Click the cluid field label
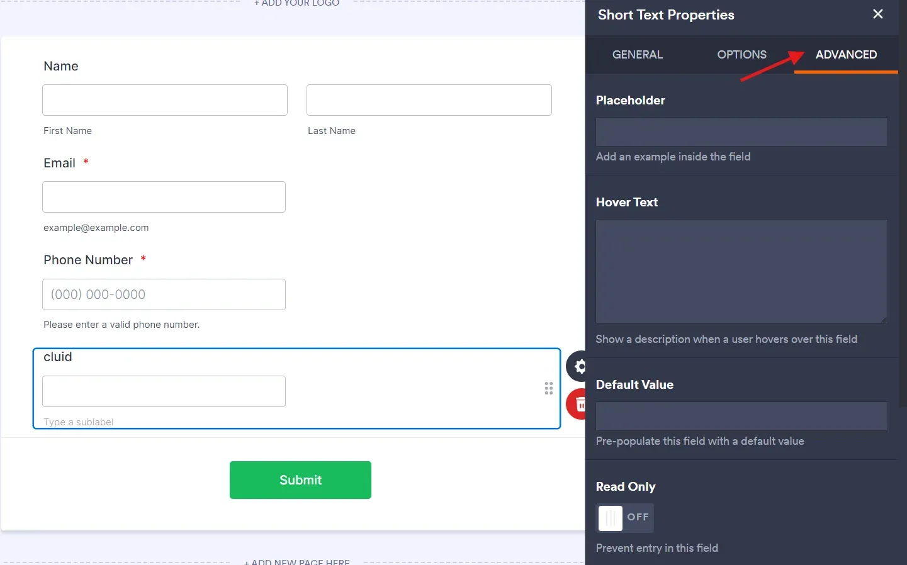 click(58, 357)
